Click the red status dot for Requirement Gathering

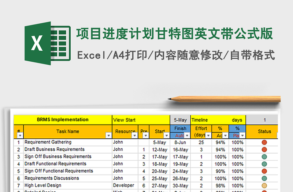point(264,142)
